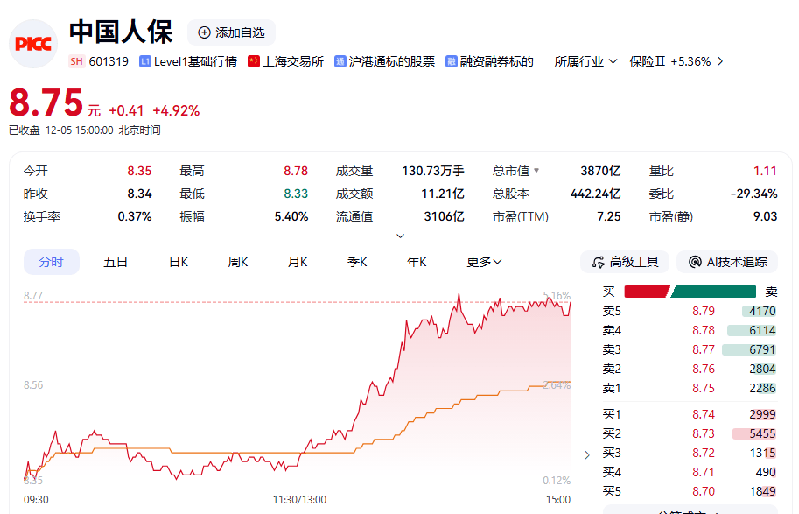Screen dimensions: 799x514
Task: Click the Level1基础行情 label
Action: click(x=196, y=61)
